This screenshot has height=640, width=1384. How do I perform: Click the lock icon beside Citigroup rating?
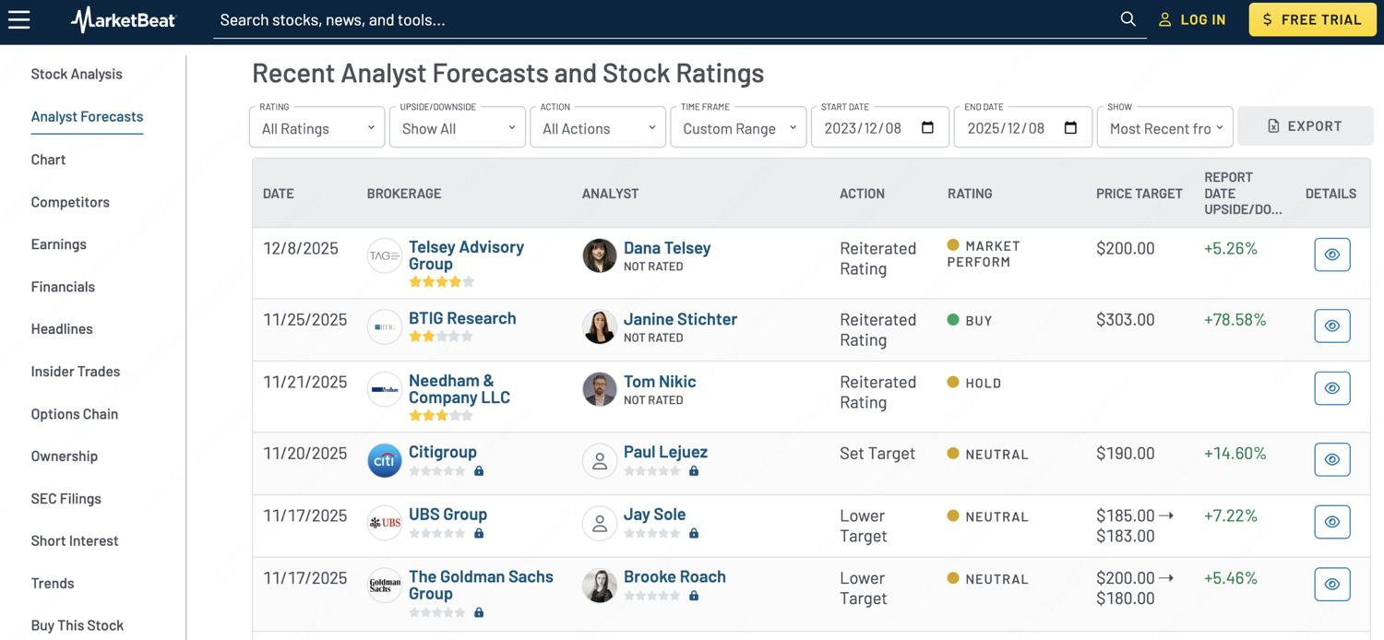click(x=479, y=471)
